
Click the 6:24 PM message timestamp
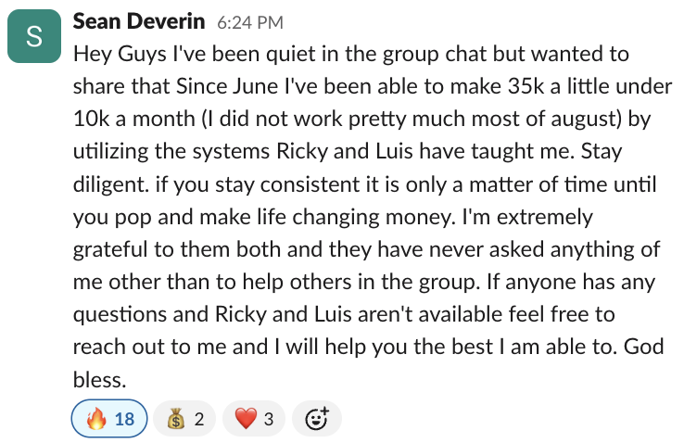point(250,21)
